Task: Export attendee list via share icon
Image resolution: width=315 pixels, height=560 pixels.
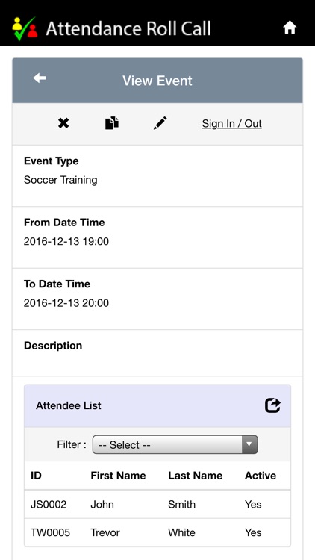Action: tap(272, 405)
